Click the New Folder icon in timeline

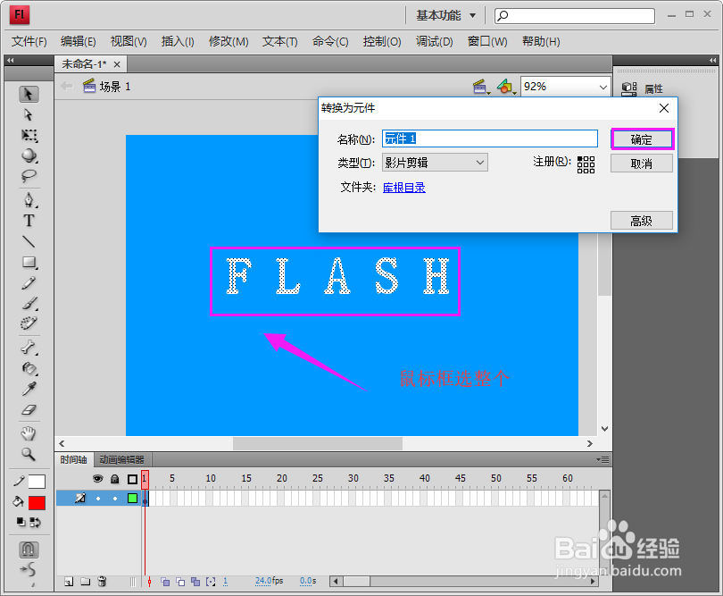[86, 582]
